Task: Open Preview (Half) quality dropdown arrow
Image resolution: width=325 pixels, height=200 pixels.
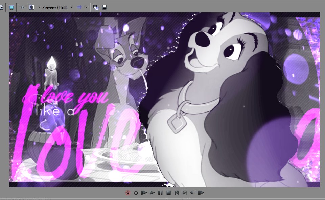Action: (71, 7)
